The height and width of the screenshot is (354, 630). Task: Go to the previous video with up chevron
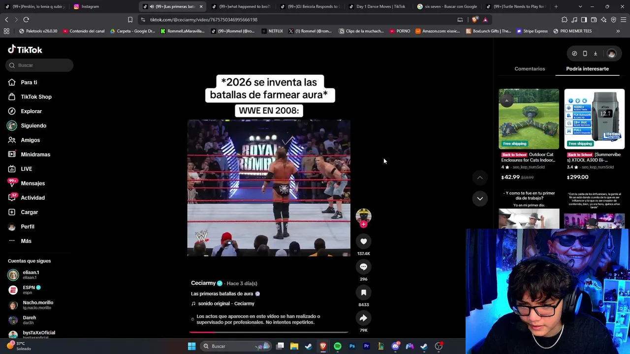coord(480,177)
